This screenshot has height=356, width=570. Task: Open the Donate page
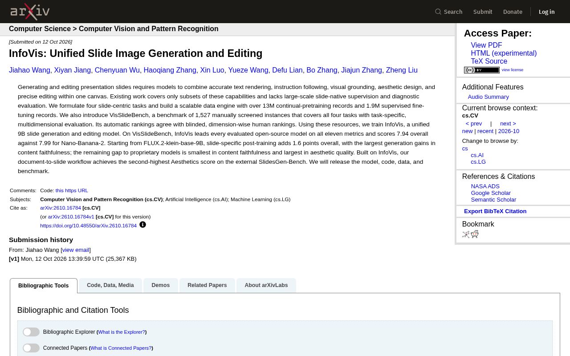(x=513, y=12)
